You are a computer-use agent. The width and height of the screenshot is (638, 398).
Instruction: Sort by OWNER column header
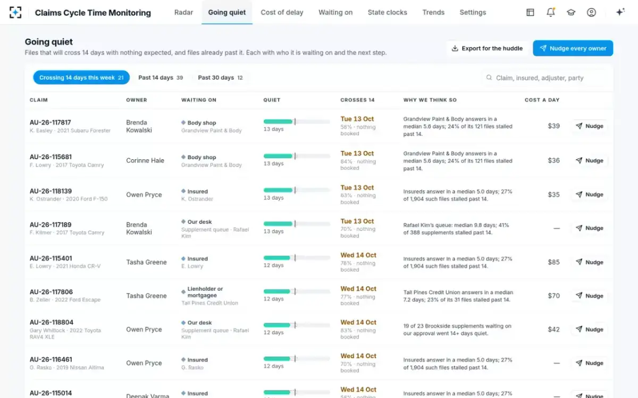pos(137,100)
